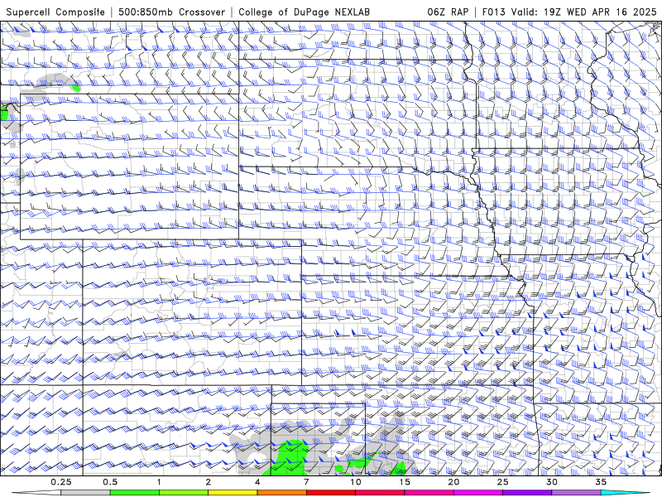Select the cyan segment past 35

pyautogui.click(x=625, y=493)
